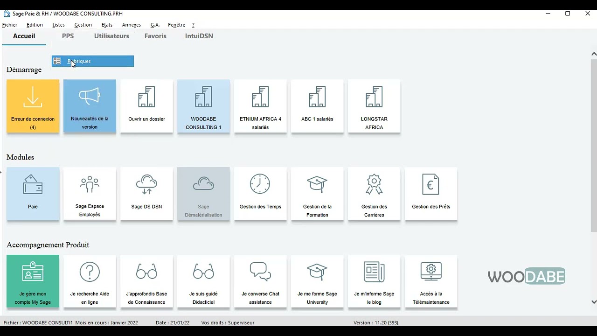Open Je me forme Sage University
597x336 pixels.
317,281
